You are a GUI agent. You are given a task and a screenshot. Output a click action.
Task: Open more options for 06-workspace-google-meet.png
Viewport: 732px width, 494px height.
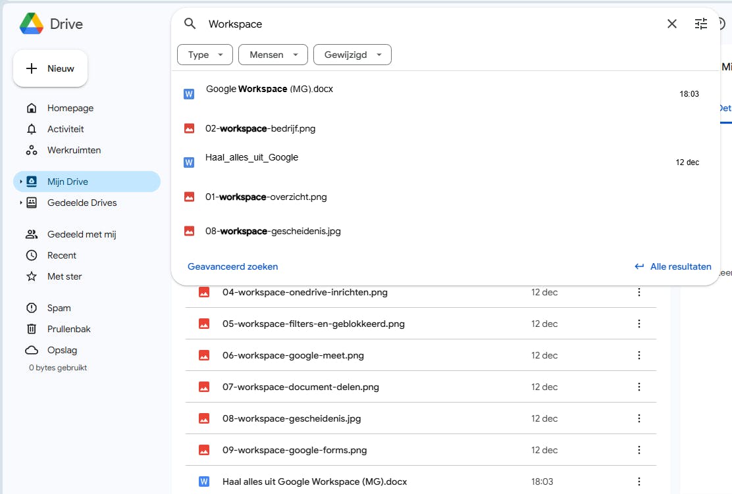coord(639,355)
